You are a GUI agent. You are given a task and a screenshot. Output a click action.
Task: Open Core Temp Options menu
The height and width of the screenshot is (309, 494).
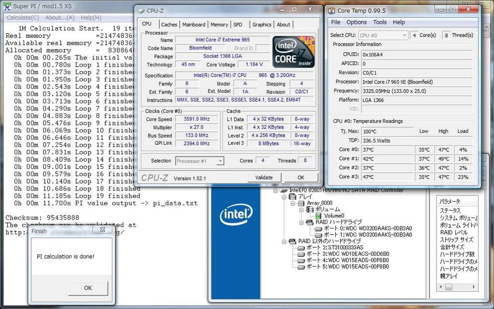[x=357, y=22]
